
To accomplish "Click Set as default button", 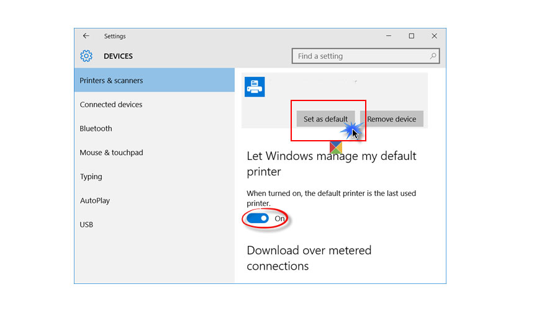I will (x=325, y=119).
